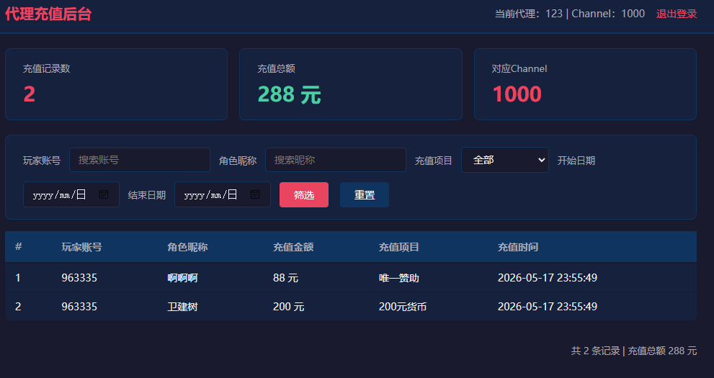714x378 pixels.
Task: Click the 角色昵称 column header
Action: pyautogui.click(x=187, y=247)
